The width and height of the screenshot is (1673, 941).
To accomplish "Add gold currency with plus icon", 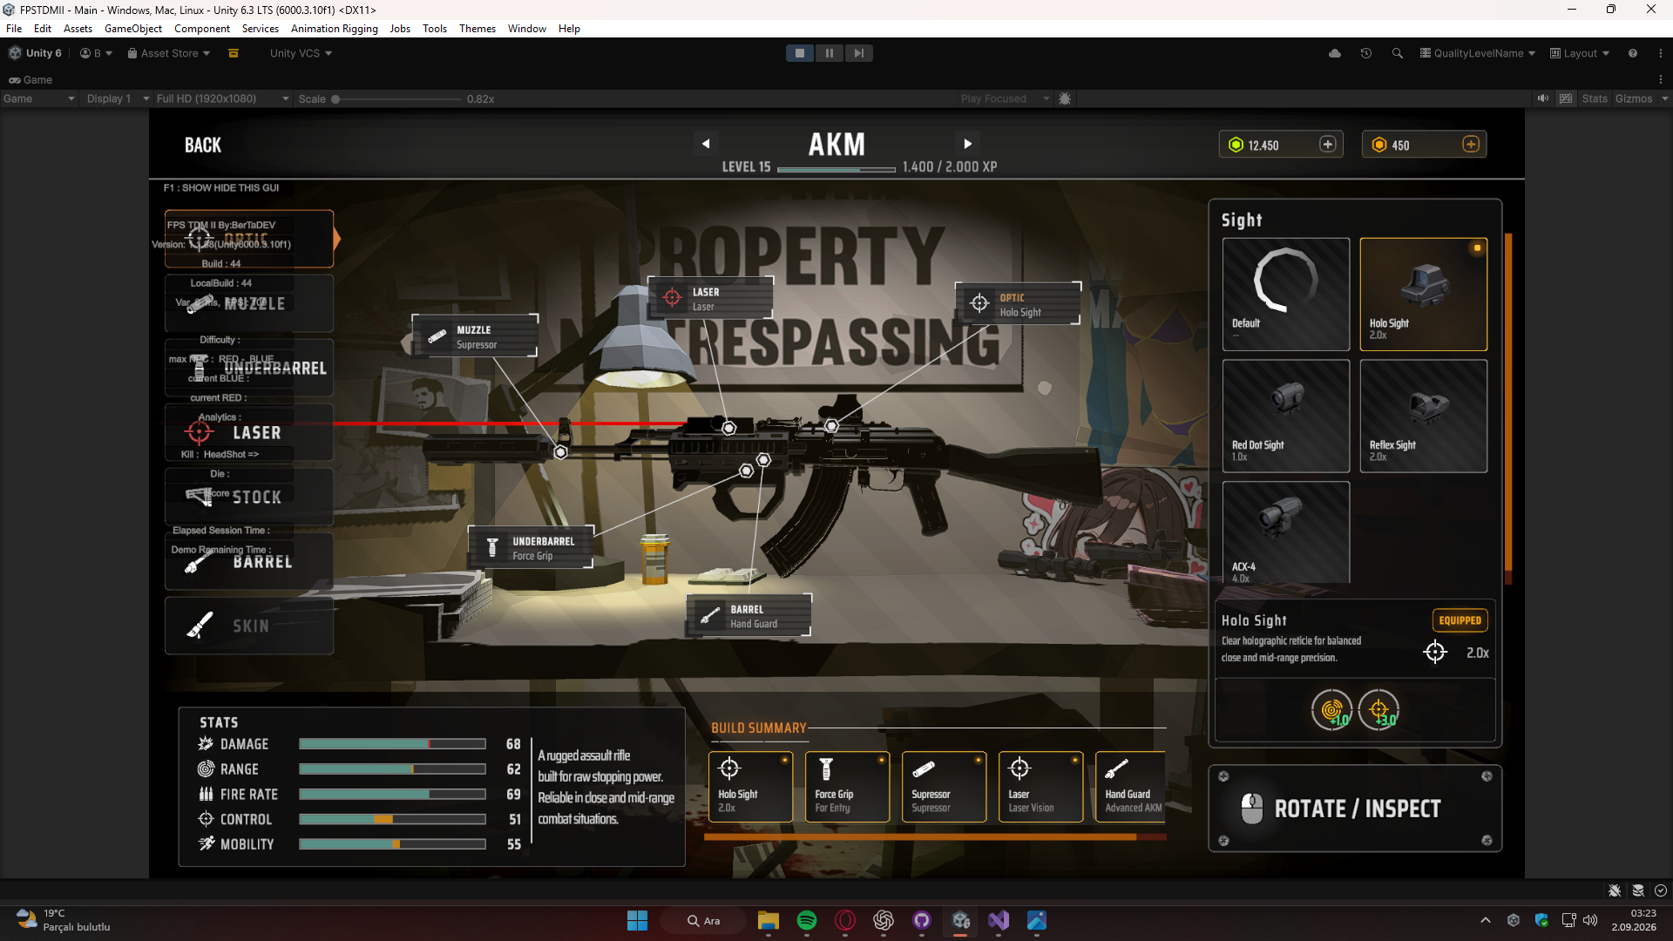I will pyautogui.click(x=1471, y=145).
